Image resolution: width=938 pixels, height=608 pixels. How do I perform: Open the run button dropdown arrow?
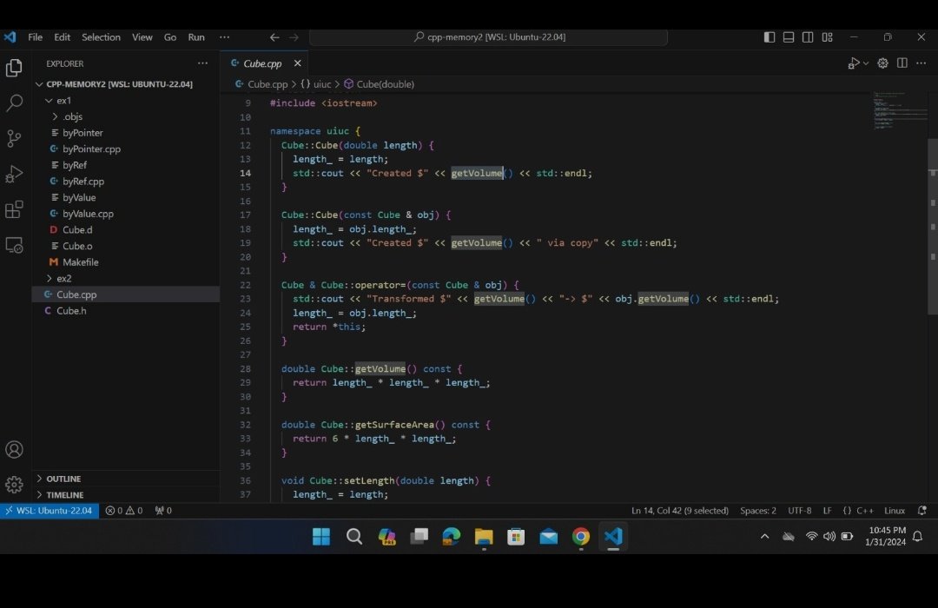pyautogui.click(x=866, y=63)
